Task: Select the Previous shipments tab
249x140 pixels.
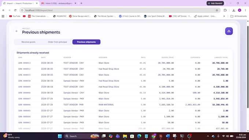Action: click(x=86, y=42)
